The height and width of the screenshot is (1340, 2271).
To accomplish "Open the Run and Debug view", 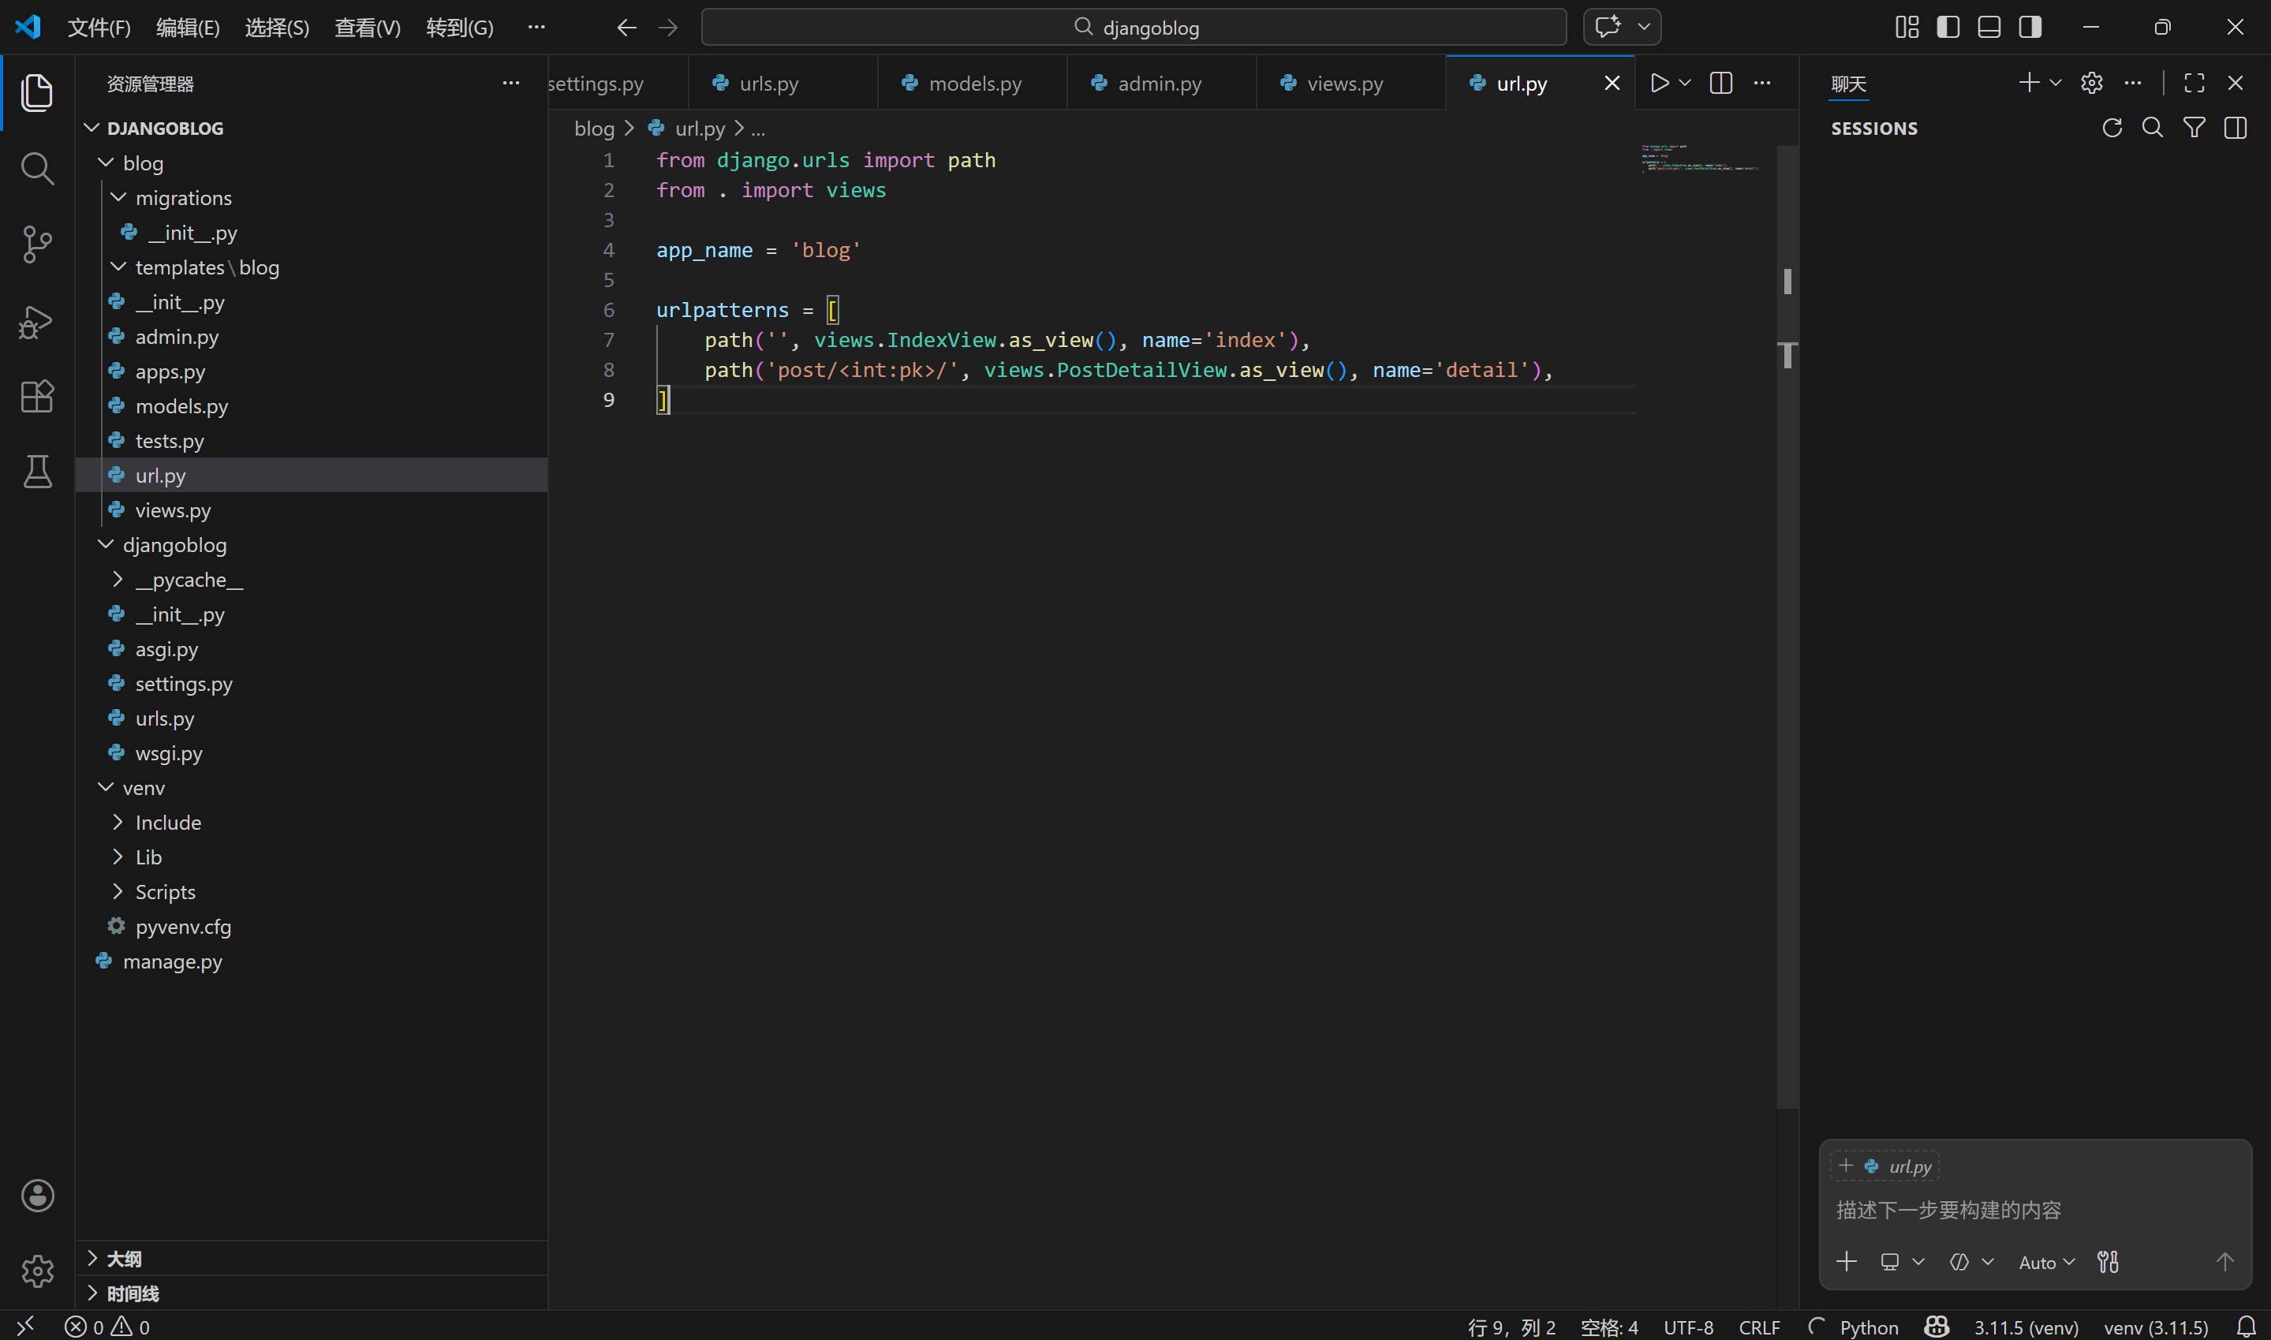I will 37,320.
